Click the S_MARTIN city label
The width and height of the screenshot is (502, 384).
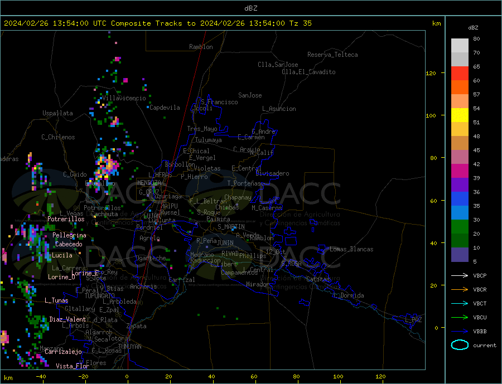tap(231, 227)
